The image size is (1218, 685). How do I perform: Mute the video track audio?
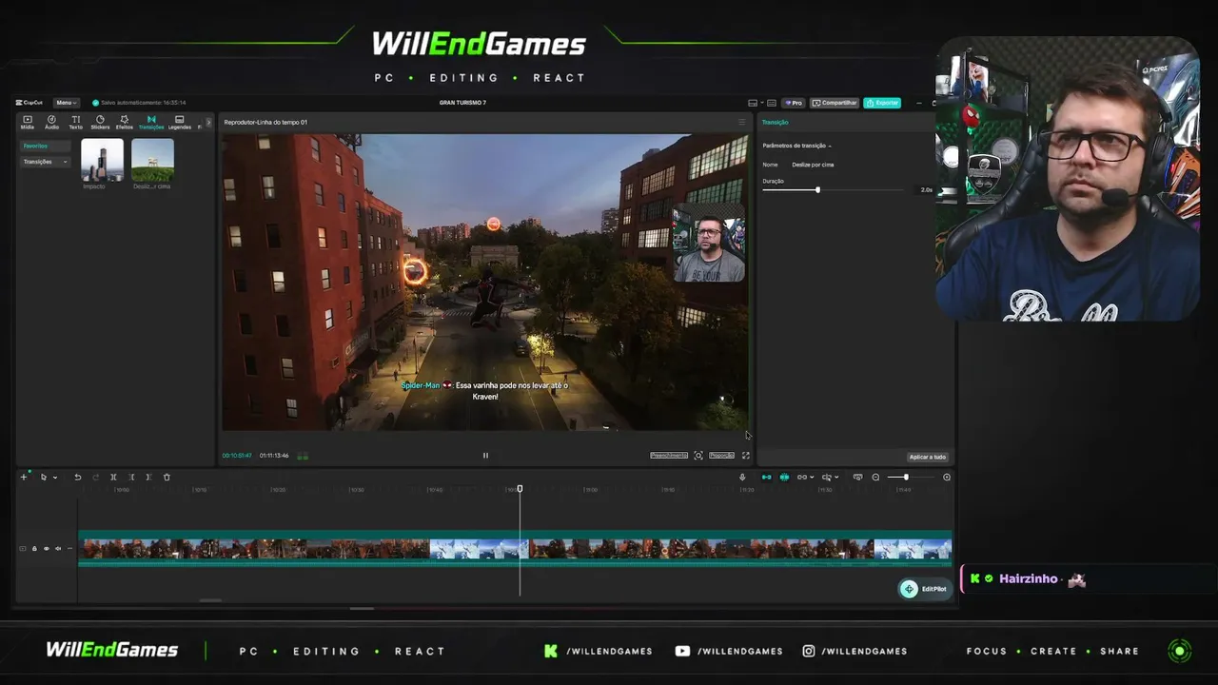pos(57,548)
